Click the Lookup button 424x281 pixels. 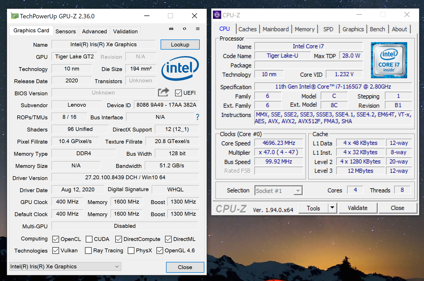pos(180,44)
